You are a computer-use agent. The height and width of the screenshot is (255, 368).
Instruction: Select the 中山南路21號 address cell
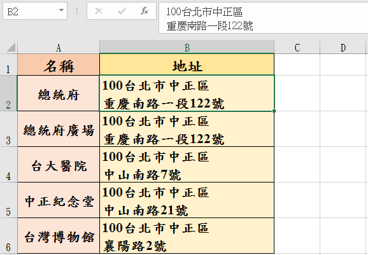pos(187,200)
